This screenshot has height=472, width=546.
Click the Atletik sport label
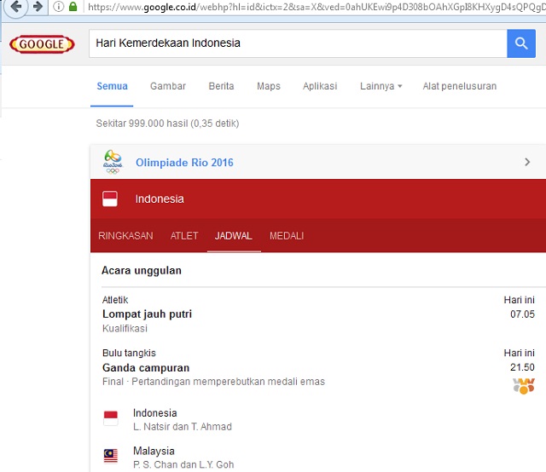115,300
